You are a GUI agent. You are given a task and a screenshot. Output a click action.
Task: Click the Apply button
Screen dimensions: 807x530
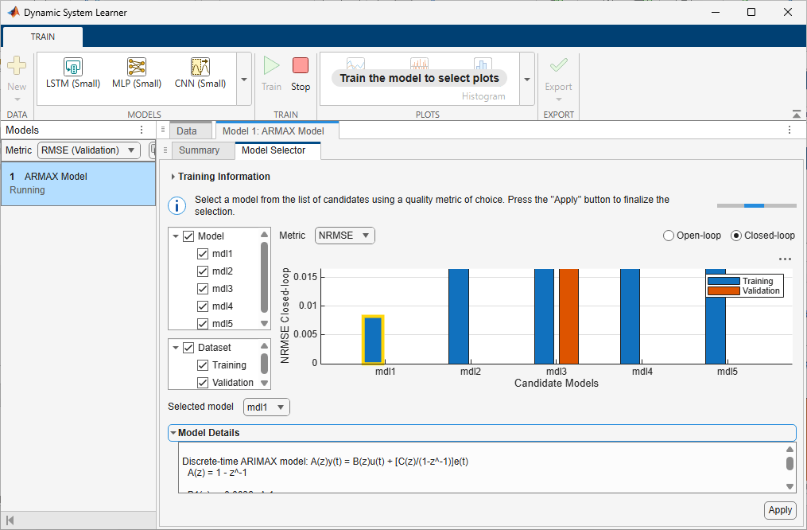780,510
